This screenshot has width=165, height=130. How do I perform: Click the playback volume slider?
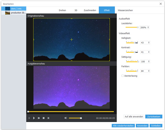(x=75, y=118)
